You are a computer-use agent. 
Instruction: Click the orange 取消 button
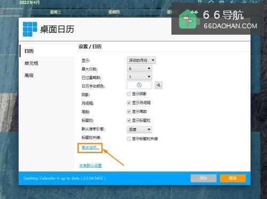233,178
